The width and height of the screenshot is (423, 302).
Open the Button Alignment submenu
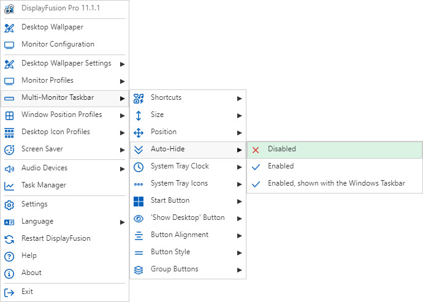[179, 235]
